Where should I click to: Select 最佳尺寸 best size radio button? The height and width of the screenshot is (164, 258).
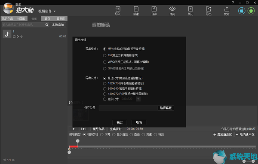click(x=104, y=78)
